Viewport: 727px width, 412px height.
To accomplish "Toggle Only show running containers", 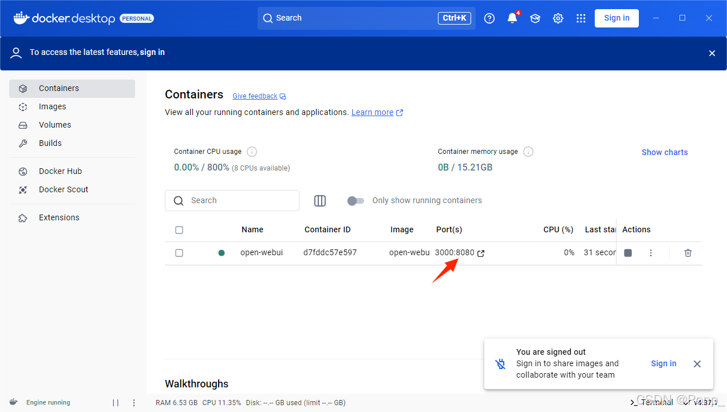I will click(x=355, y=201).
